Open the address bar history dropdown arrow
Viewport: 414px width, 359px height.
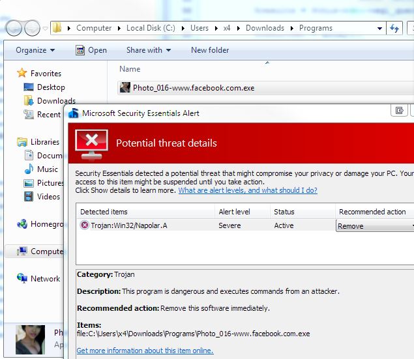click(380, 29)
